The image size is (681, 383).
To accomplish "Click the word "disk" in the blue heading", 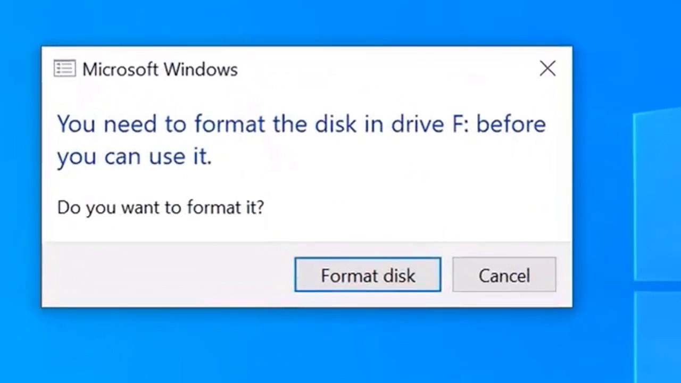I will coord(334,123).
